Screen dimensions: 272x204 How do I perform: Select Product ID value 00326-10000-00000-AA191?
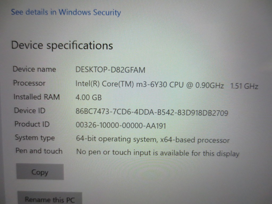[121, 125]
